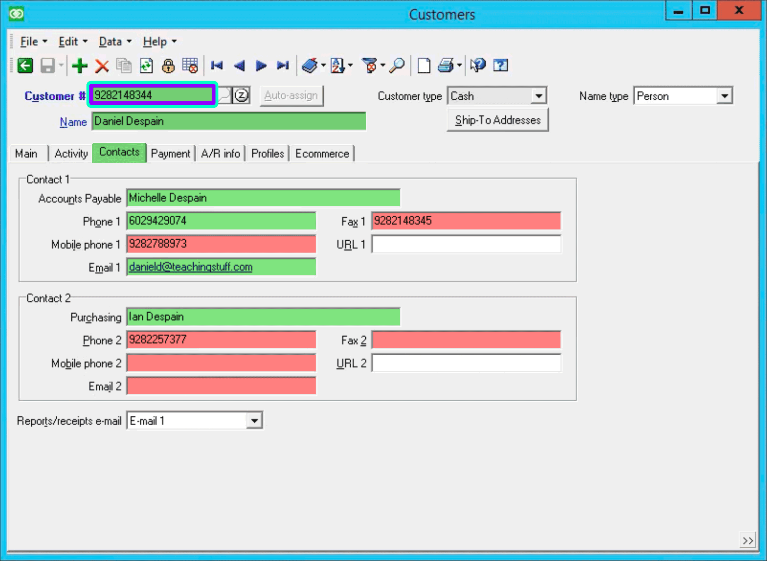Click the search magnifier icon in toolbar
Viewport: 767px width, 561px height.
click(x=397, y=66)
